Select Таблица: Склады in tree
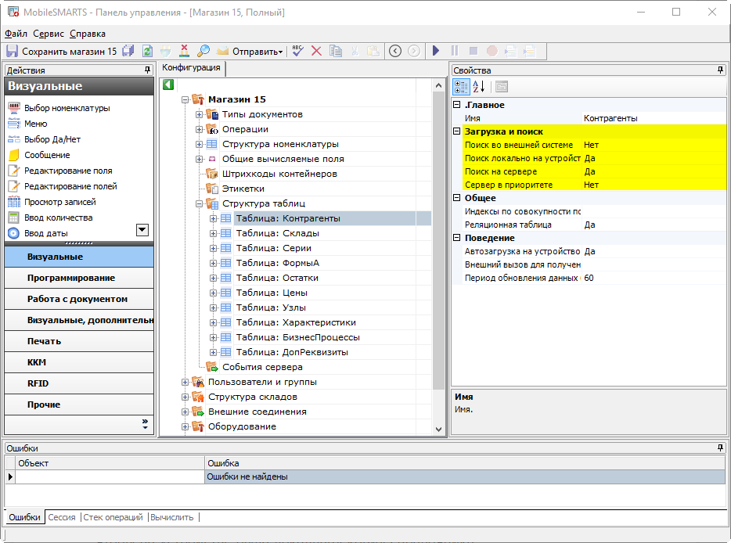 tap(277, 233)
